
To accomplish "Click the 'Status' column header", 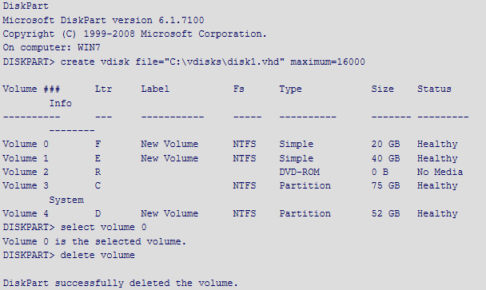I will (434, 89).
